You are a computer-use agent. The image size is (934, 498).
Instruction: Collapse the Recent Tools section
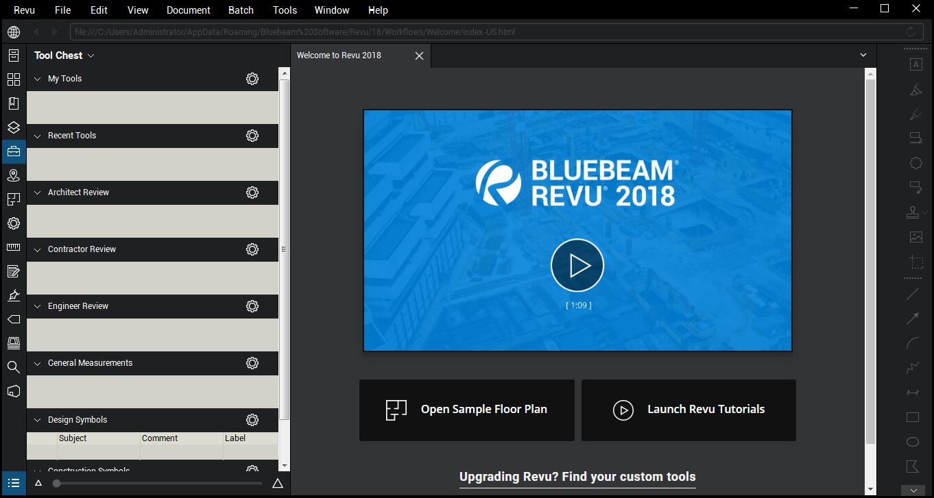38,136
